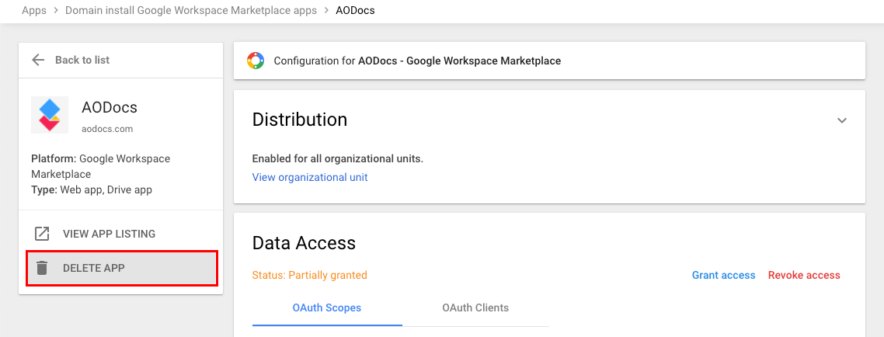Open the View organizational unit link
884x337 pixels.
pyautogui.click(x=309, y=178)
